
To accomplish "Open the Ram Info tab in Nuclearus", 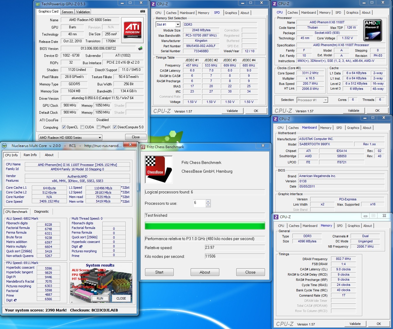I will [x=30, y=155].
